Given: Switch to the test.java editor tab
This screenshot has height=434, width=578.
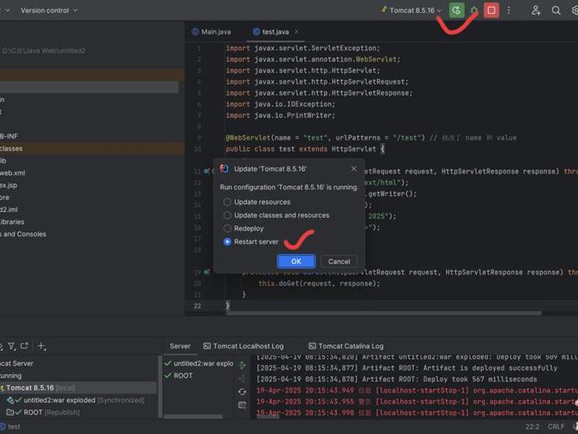Looking at the screenshot, I should tap(275, 32).
